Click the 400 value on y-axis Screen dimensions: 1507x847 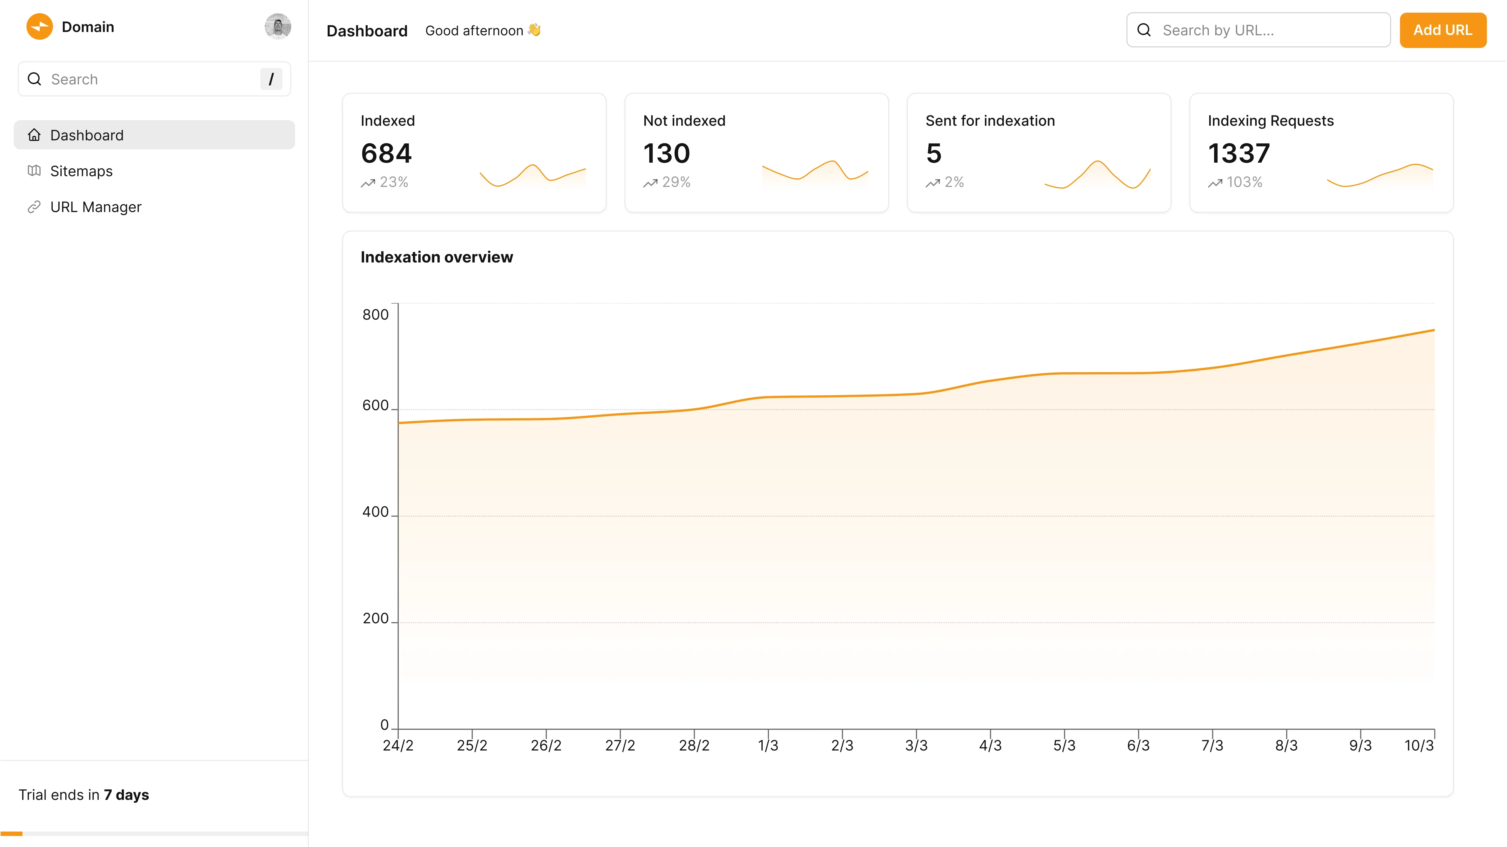[x=376, y=512]
